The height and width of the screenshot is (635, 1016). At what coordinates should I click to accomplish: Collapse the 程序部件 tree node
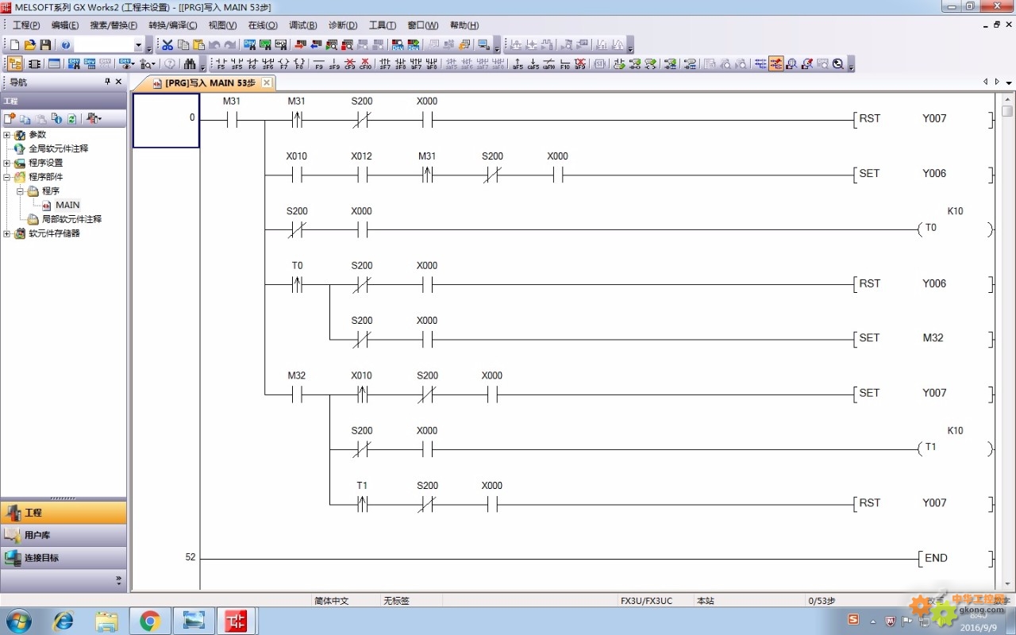[x=7, y=177]
